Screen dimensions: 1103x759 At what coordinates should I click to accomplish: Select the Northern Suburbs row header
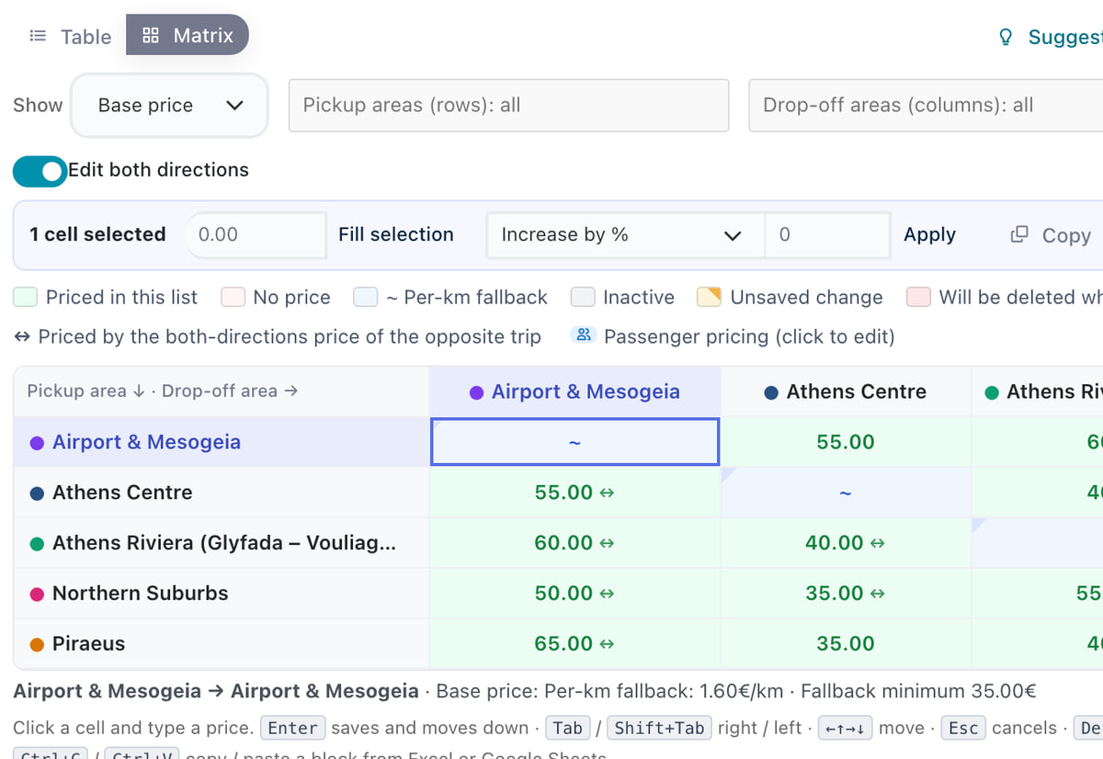click(x=222, y=594)
